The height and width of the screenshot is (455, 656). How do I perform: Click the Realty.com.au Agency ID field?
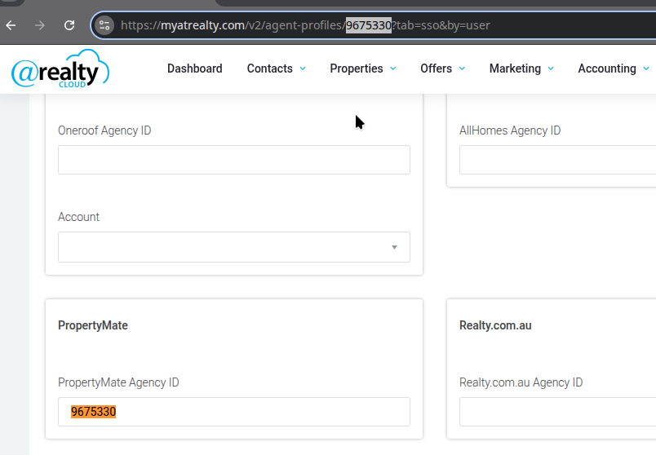558,412
